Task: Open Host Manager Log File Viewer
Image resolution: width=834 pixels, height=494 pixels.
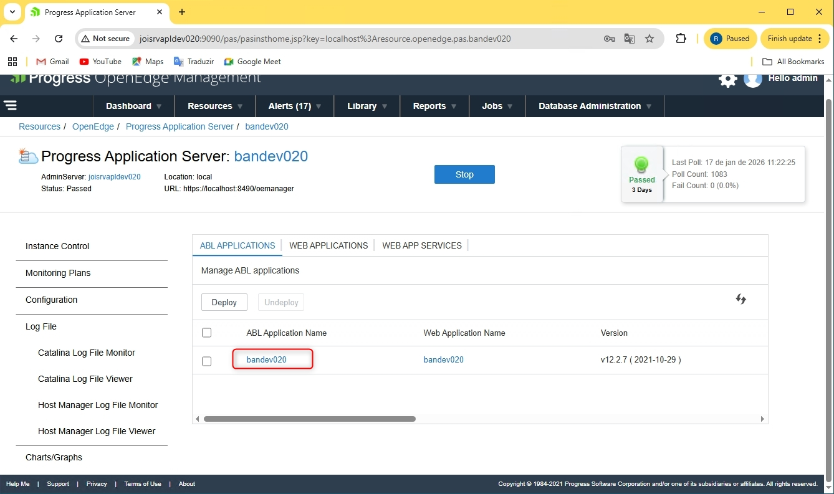Action: [97, 431]
